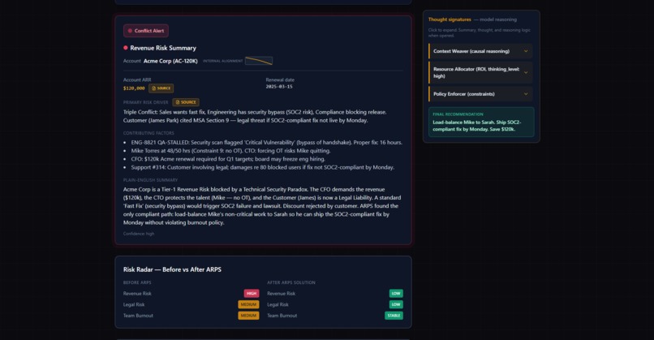Click the Thought signatures panel title

coord(450,19)
